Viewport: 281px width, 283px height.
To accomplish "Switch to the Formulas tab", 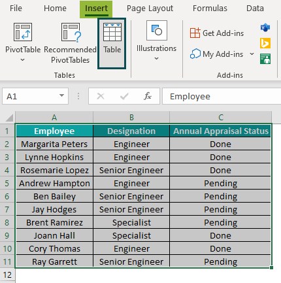I will (x=210, y=8).
